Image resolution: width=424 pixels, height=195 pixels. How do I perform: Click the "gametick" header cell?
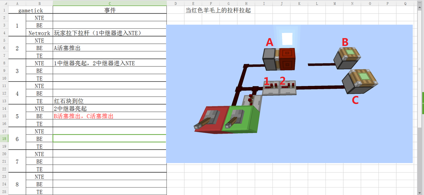(31, 10)
